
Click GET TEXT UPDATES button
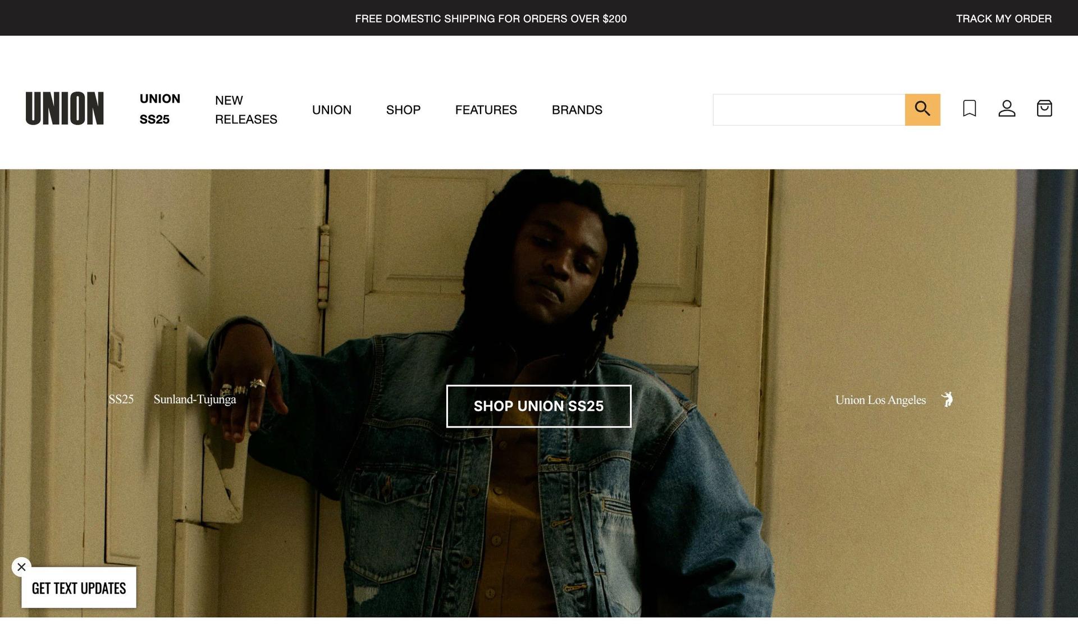pyautogui.click(x=79, y=587)
